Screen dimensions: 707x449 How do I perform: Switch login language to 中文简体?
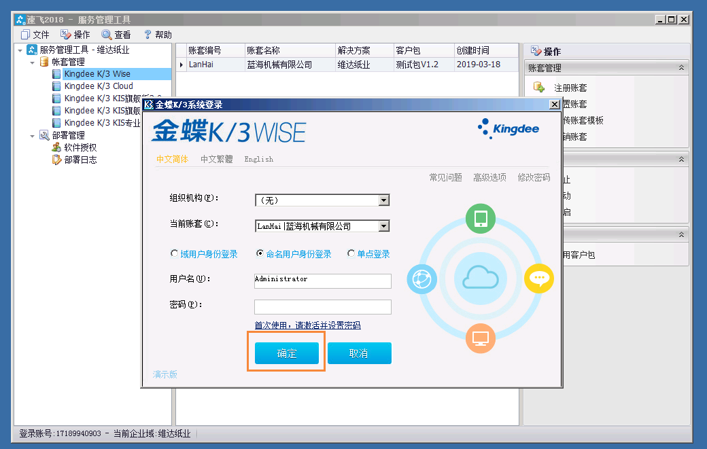coord(172,159)
